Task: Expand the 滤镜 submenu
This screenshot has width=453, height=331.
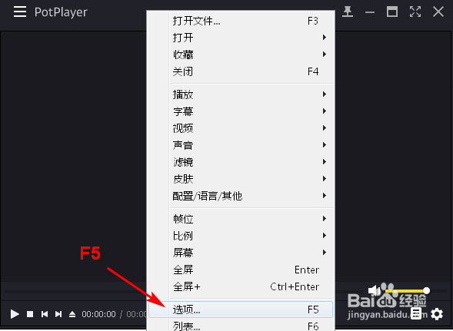Action: [251, 162]
